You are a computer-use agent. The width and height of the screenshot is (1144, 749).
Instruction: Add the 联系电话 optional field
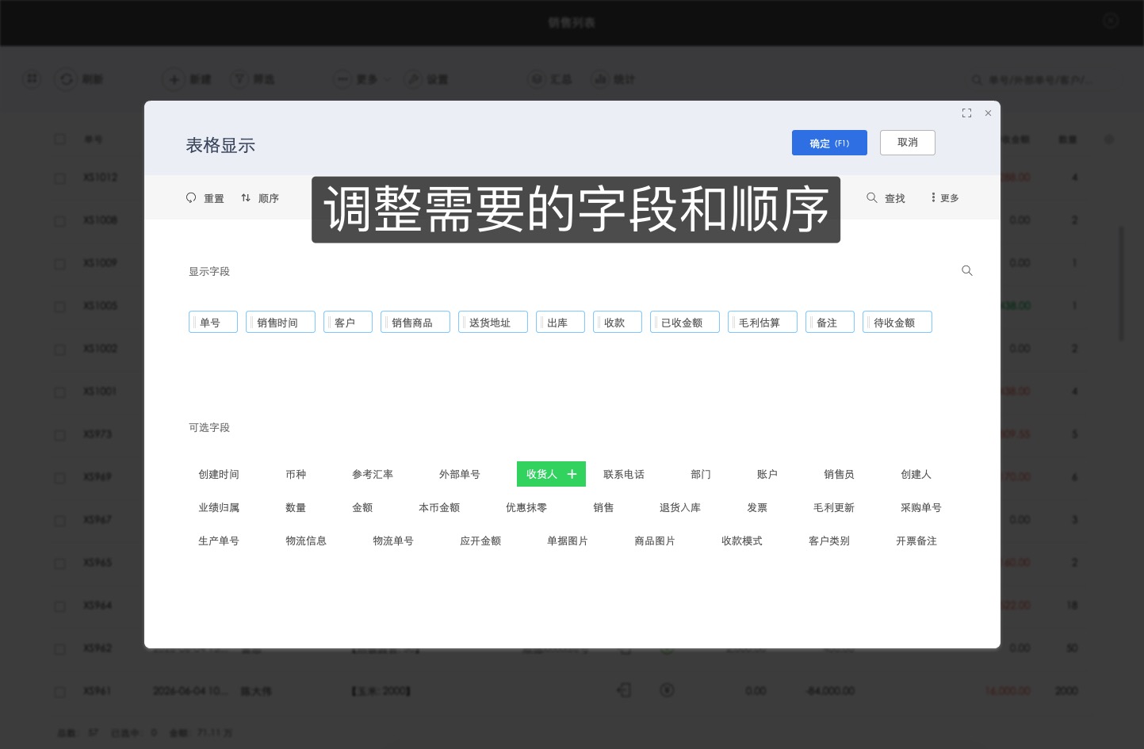click(x=624, y=474)
